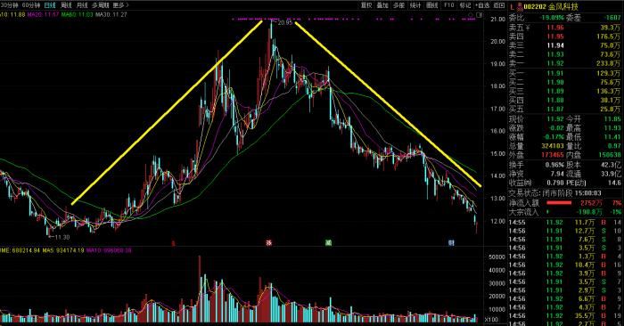Select the 月线 monthly chart tab
624x326 pixels.
click(82, 5)
